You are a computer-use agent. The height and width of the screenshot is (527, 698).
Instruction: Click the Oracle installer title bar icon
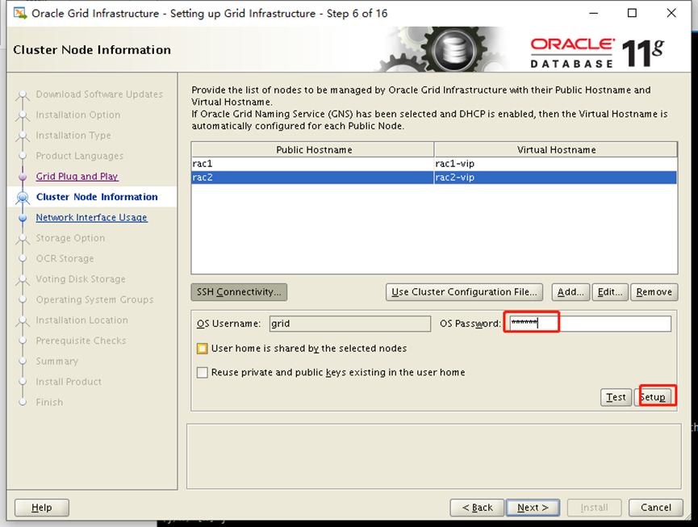click(19, 14)
